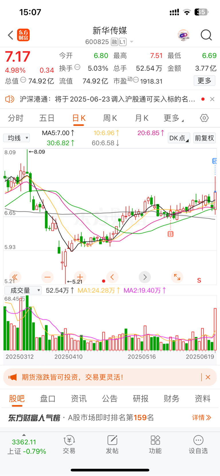This screenshot has width=220, height=476.
Task: Tap the speaker announcement icon
Action: coord(10,99)
